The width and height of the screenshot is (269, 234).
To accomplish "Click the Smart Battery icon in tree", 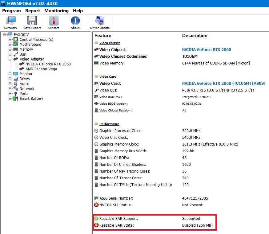I will (x=16, y=99).
